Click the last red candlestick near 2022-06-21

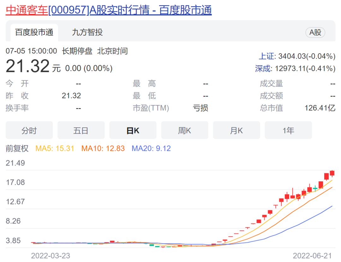[332, 173]
